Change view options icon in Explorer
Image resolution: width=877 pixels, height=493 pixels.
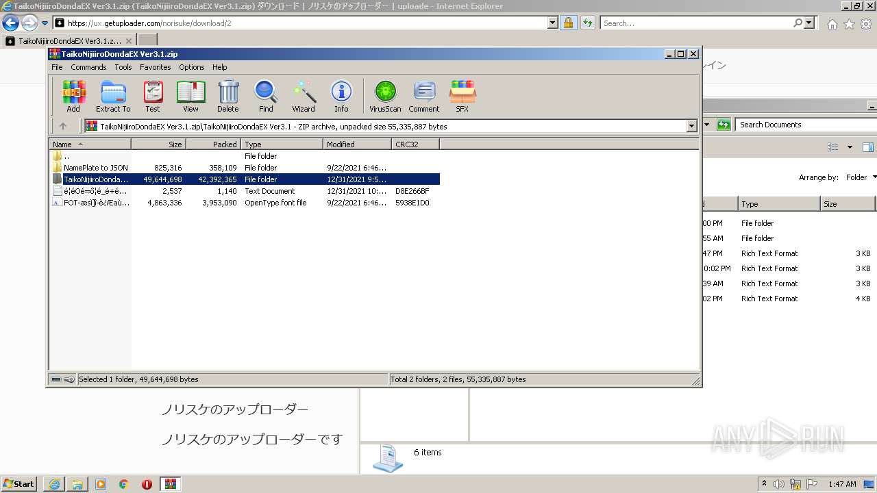click(x=833, y=147)
